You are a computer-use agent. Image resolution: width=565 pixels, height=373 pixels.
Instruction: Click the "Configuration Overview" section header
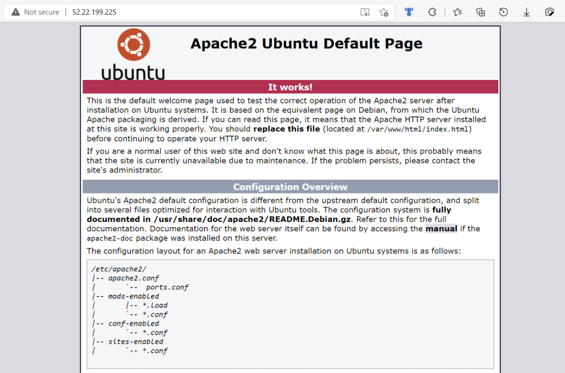pyautogui.click(x=290, y=187)
